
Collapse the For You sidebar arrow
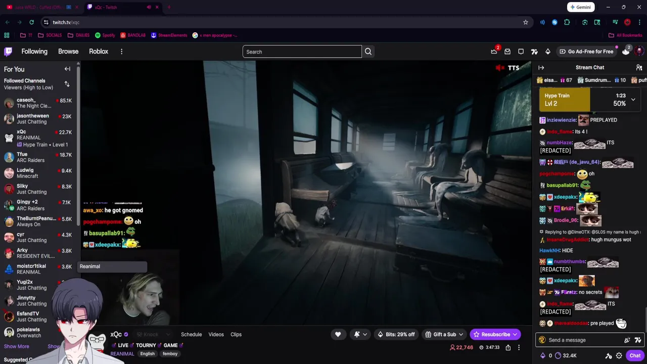(67, 69)
